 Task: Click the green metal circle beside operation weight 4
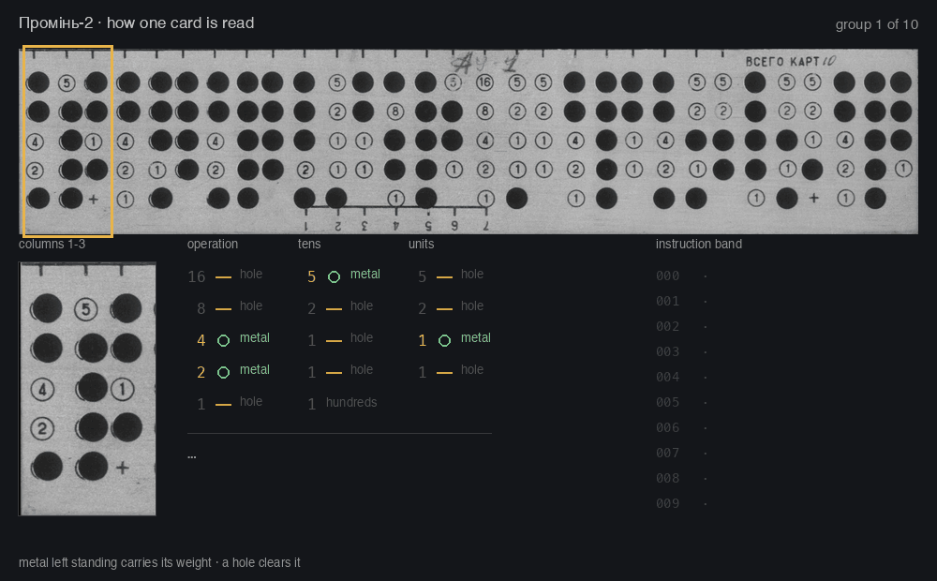[223, 340]
